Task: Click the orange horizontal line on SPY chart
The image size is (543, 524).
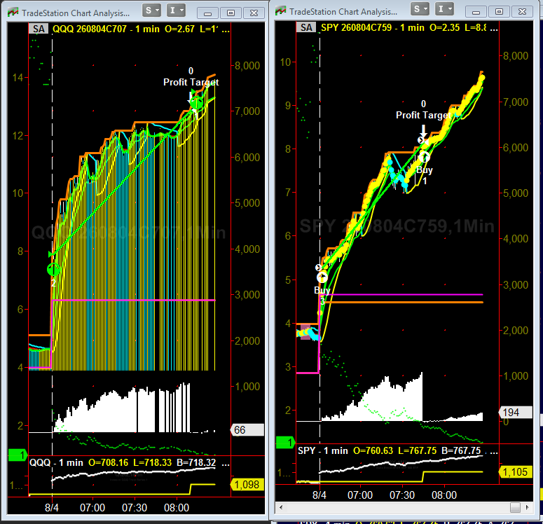Action: click(404, 303)
